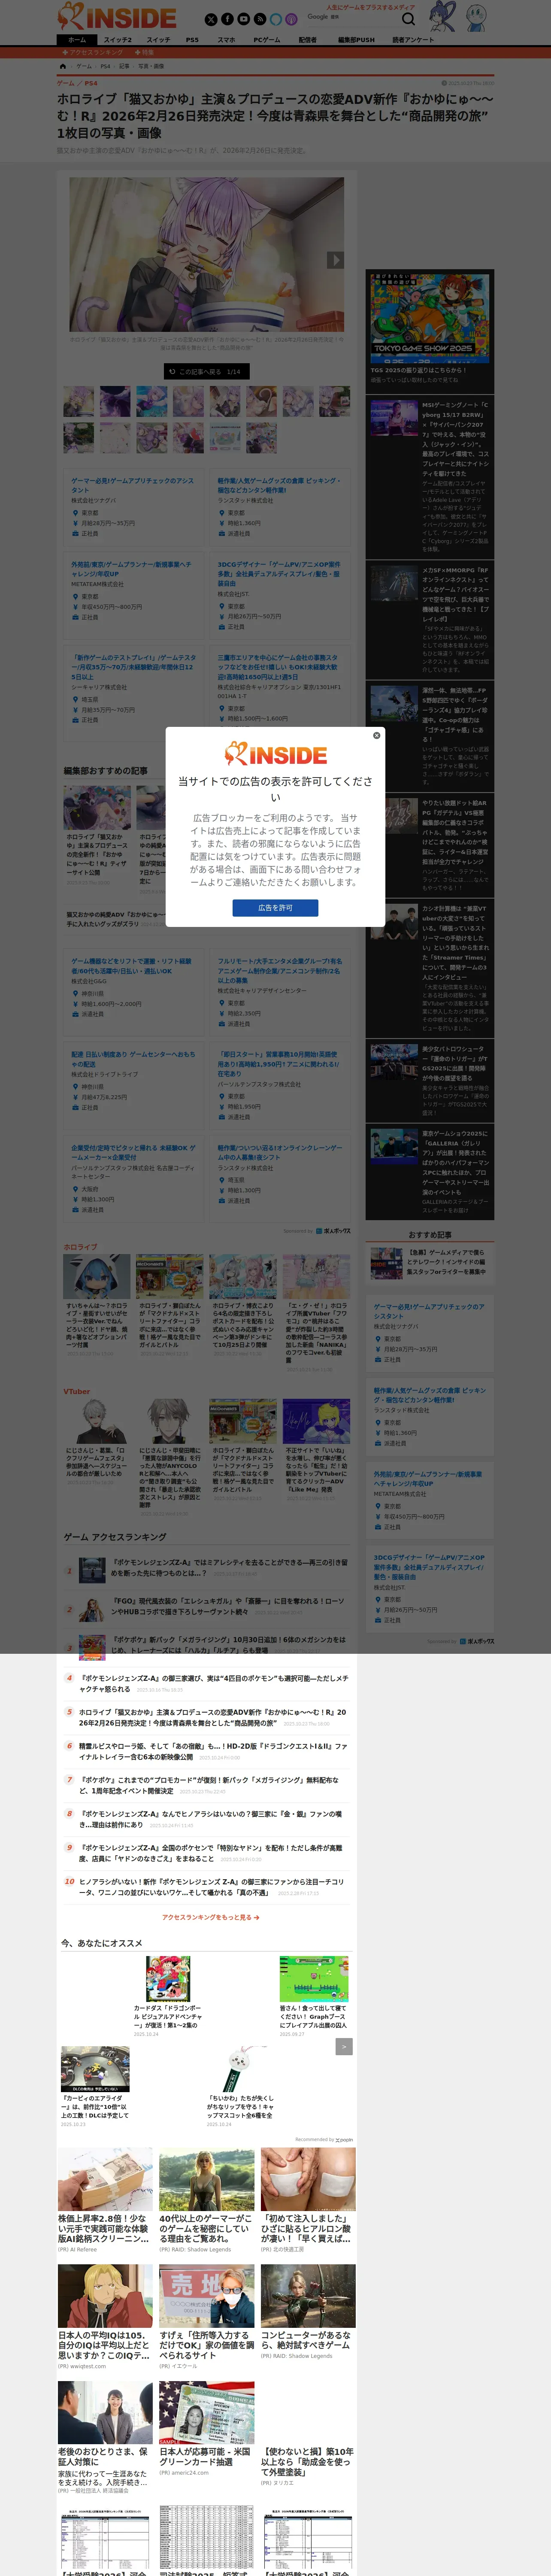The width and height of the screenshot is (551, 2576).
Task: Select the PS5 navigation tab
Action: point(192,40)
